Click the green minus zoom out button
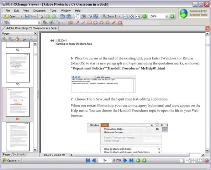 point(144,16)
